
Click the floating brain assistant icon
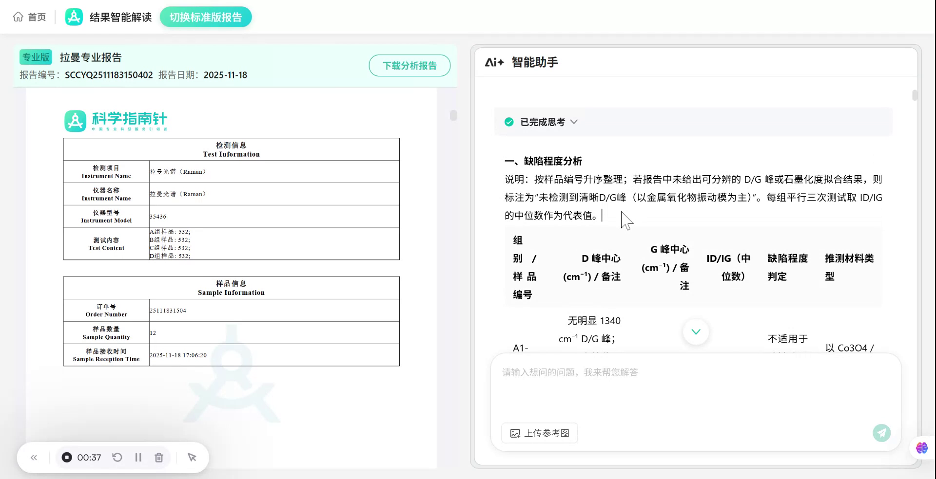(x=921, y=448)
